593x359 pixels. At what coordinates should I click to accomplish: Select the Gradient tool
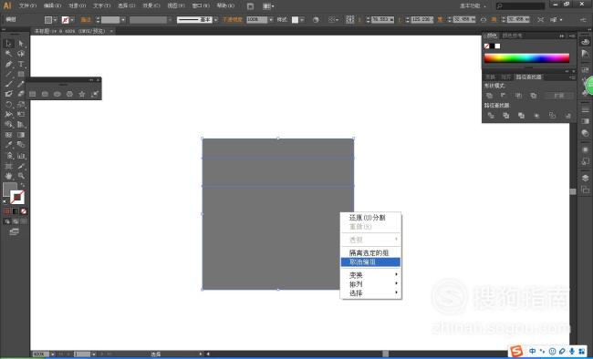point(21,135)
